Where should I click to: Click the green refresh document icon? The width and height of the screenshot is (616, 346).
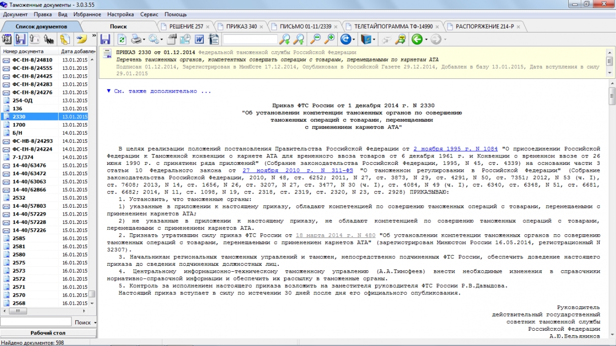click(122, 39)
